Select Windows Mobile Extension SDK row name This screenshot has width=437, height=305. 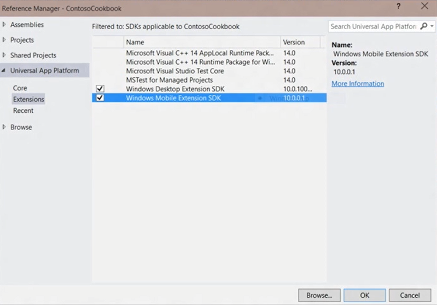(x=173, y=98)
